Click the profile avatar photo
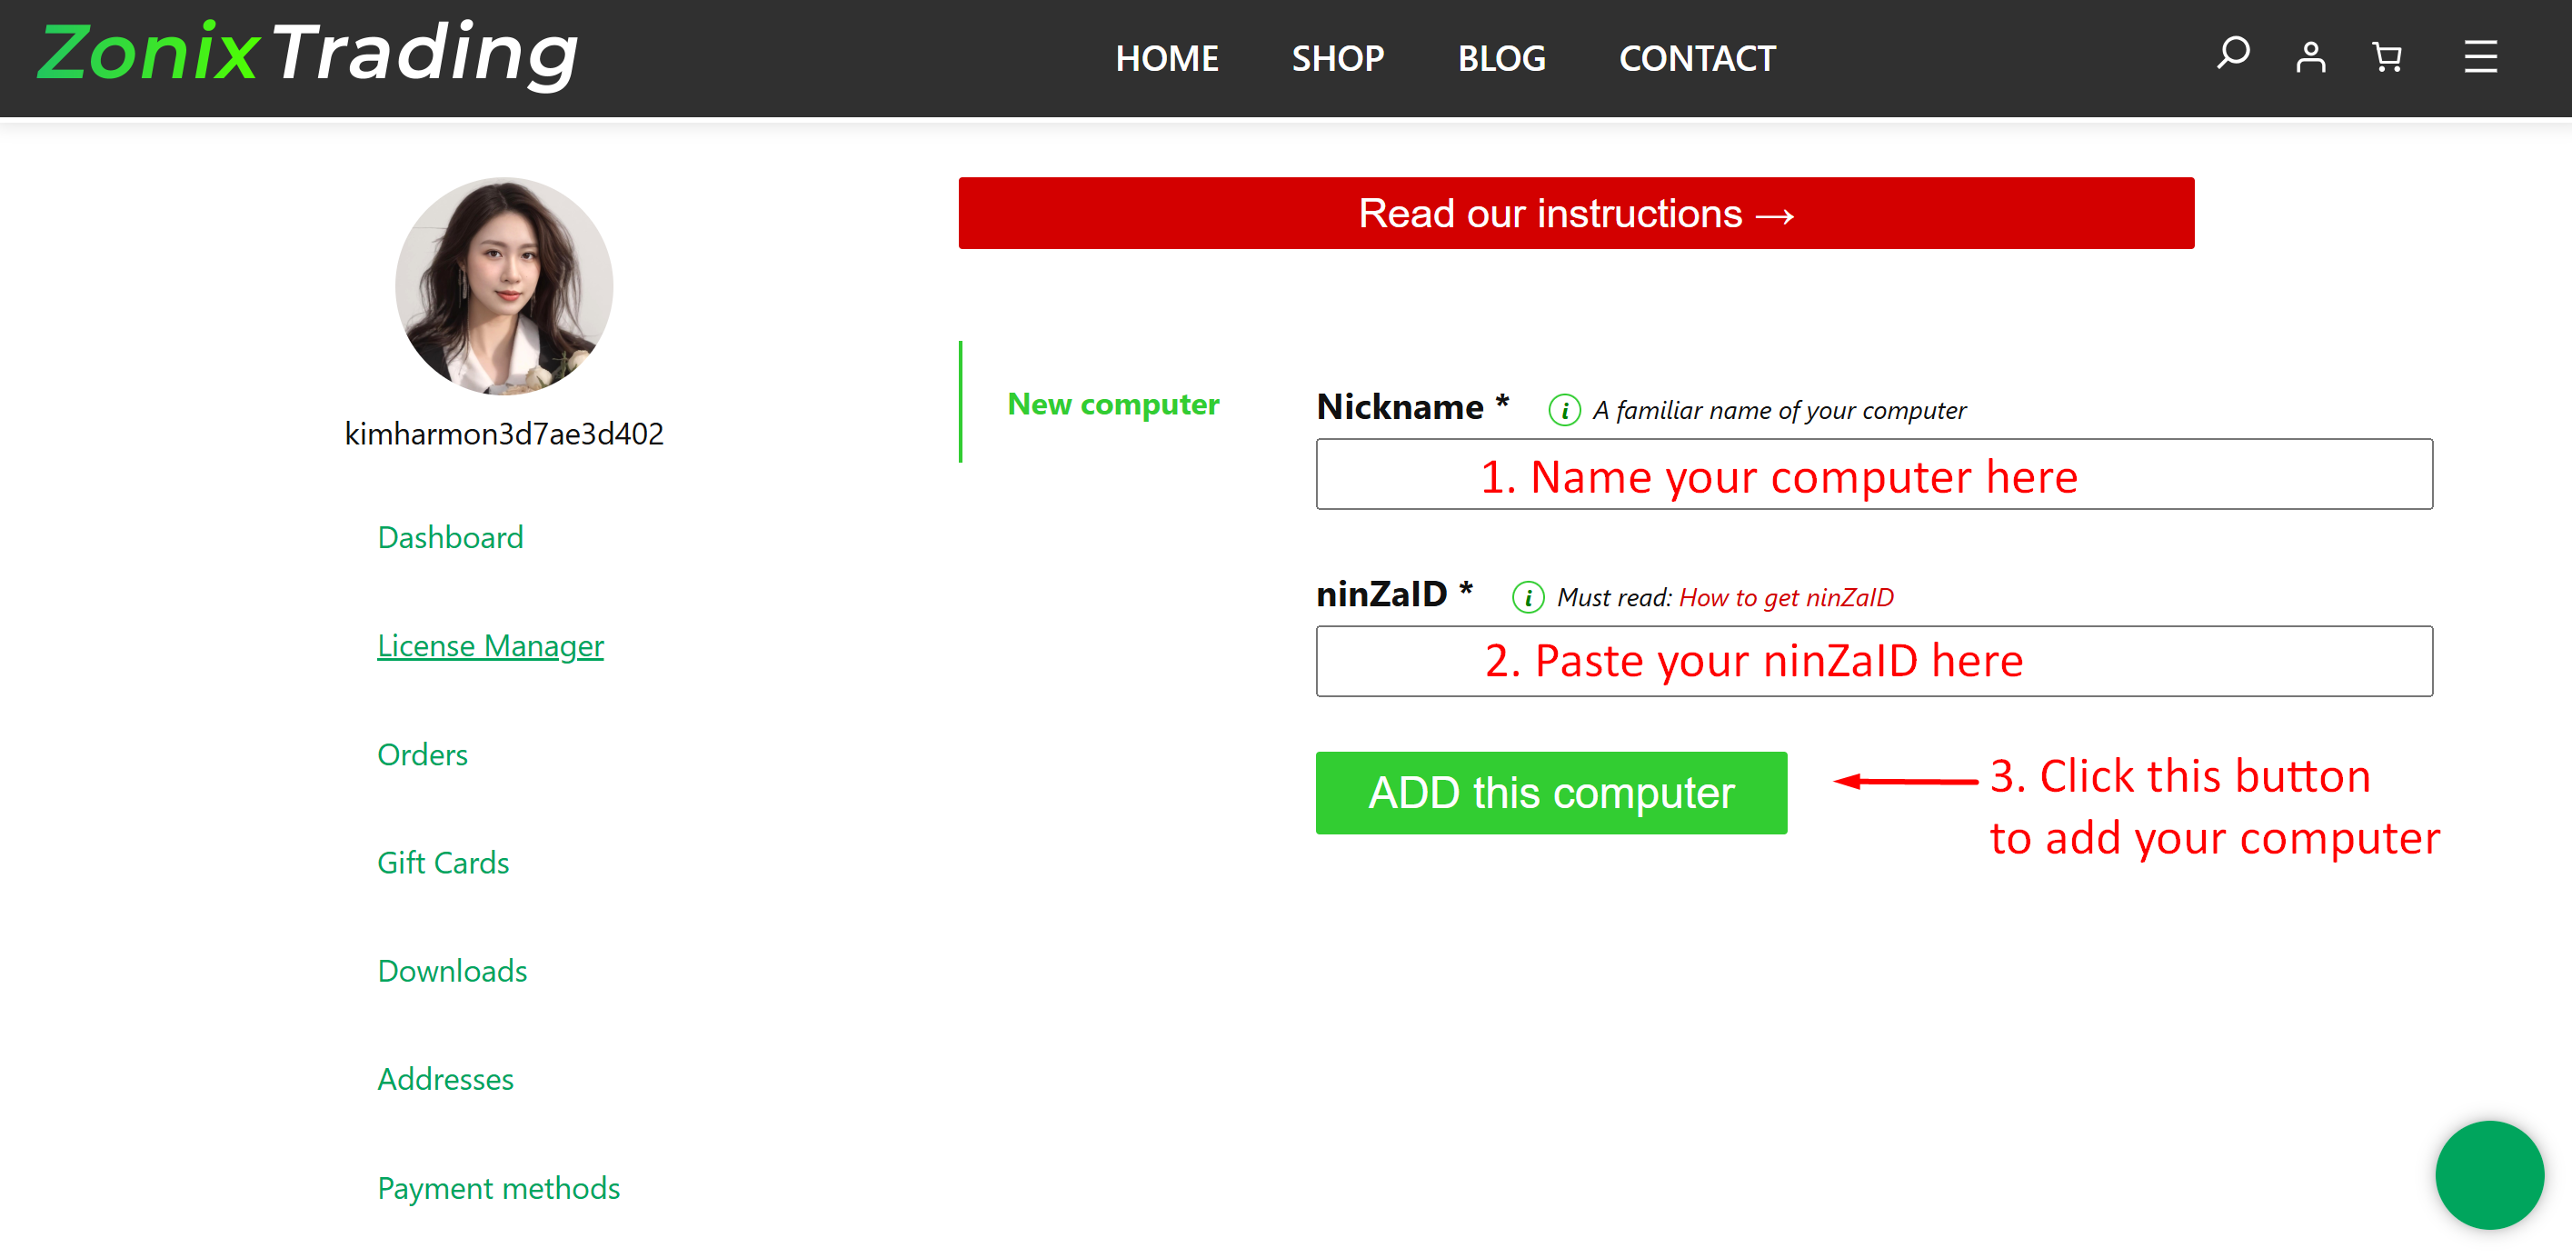2572x1258 pixels. pyautogui.click(x=503, y=286)
